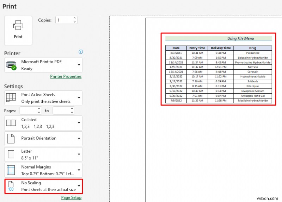This screenshot has height=202, width=282.
Task: Click the Date column header in preview
Action: point(176,48)
